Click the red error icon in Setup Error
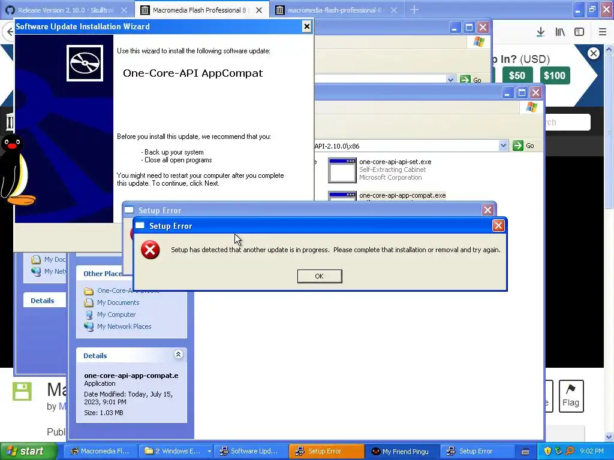Image resolution: width=614 pixels, height=460 pixels. tap(151, 250)
